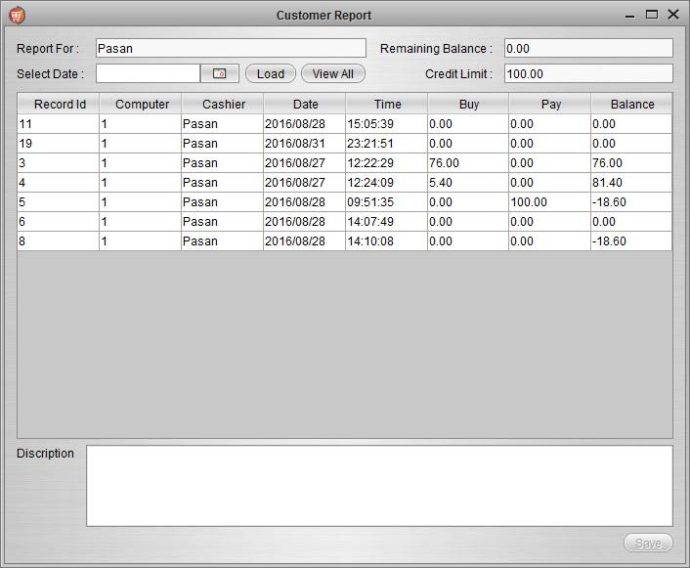Select record id 4 cell

pyautogui.click(x=59, y=182)
